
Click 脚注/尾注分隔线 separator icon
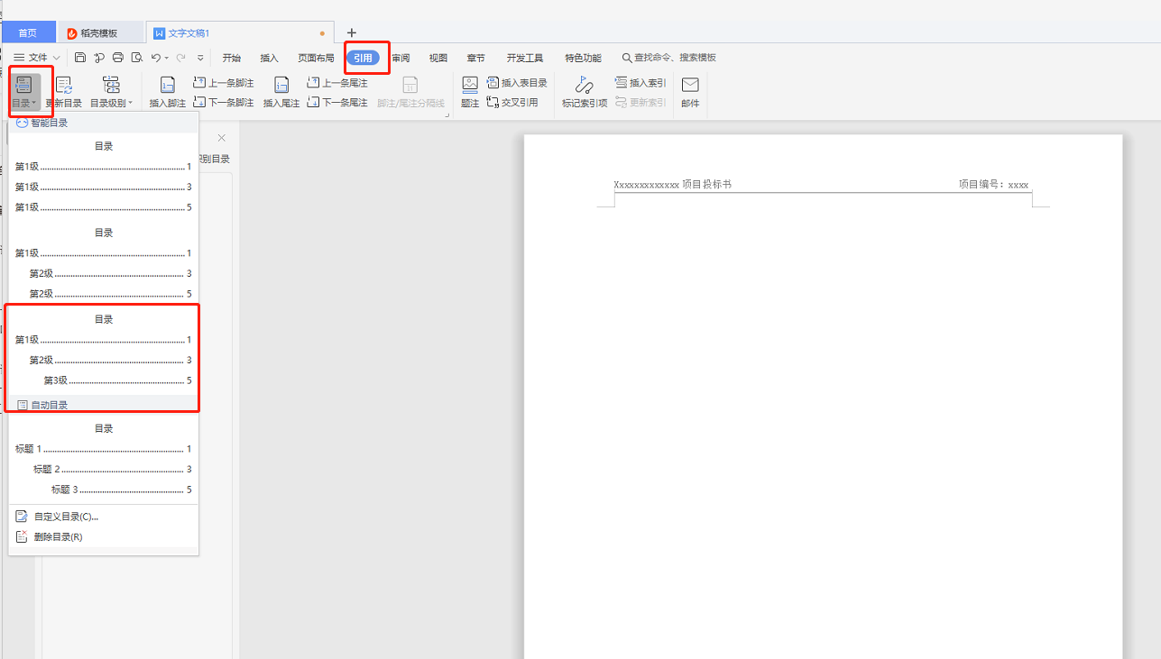tap(410, 93)
